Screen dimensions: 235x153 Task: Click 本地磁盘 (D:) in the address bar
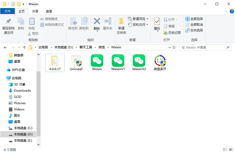[64, 47]
